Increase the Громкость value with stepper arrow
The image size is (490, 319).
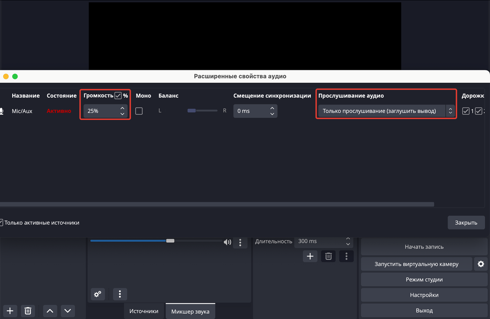[122, 108]
